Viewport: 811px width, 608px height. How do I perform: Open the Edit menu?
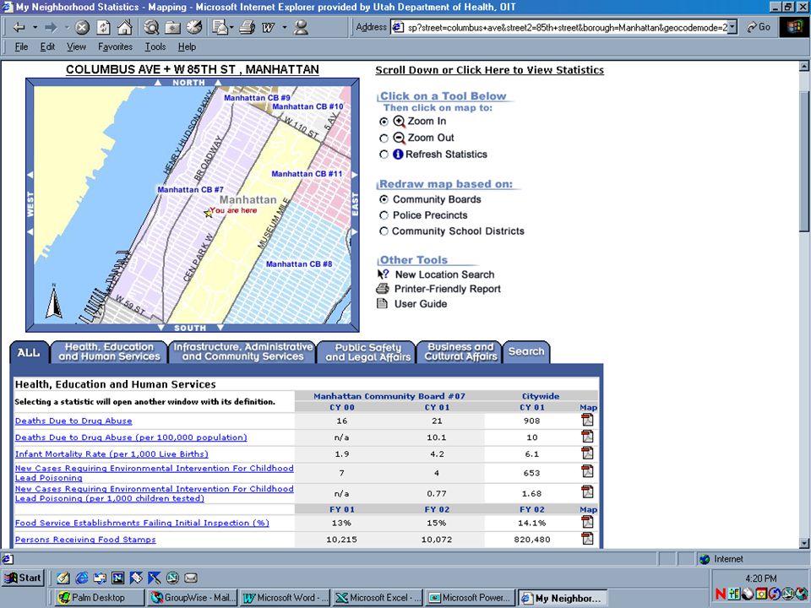point(47,46)
